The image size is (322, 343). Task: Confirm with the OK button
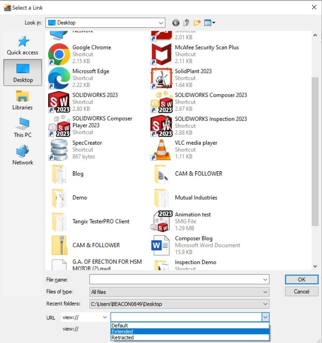coord(301,279)
